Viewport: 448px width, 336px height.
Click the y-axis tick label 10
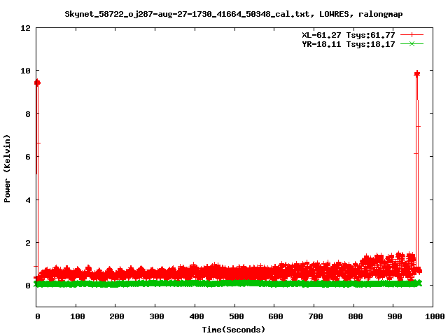[x=25, y=71]
